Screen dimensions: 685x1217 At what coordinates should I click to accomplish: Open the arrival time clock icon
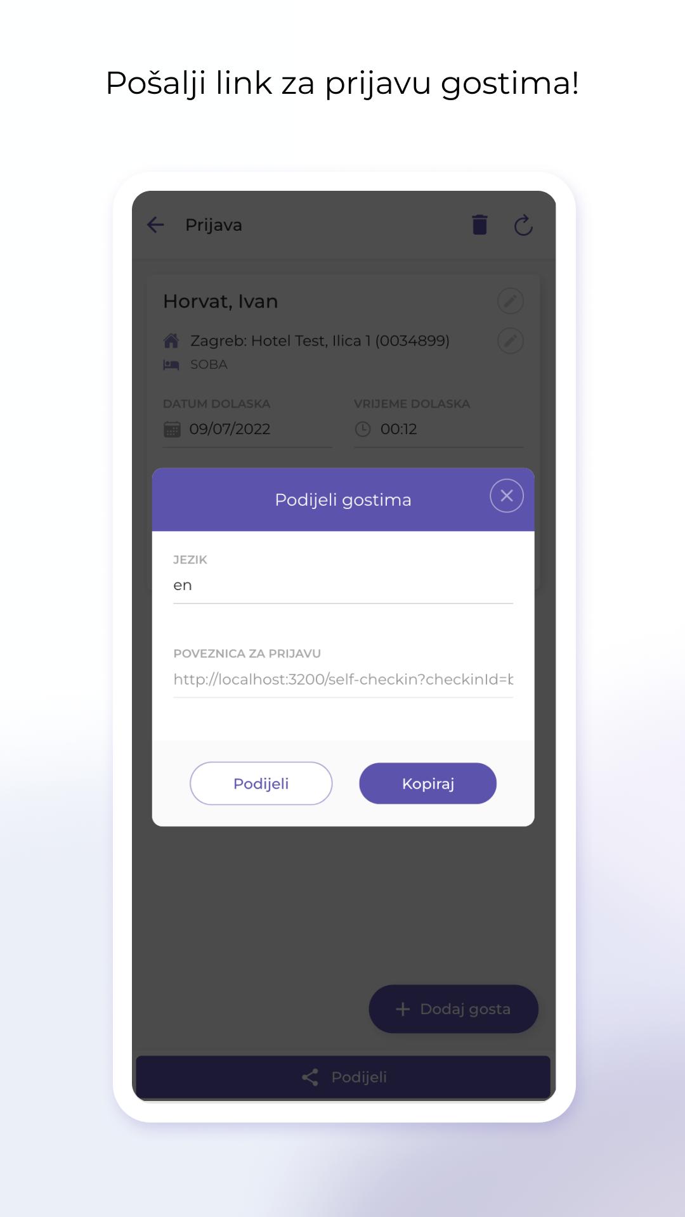pyautogui.click(x=363, y=429)
